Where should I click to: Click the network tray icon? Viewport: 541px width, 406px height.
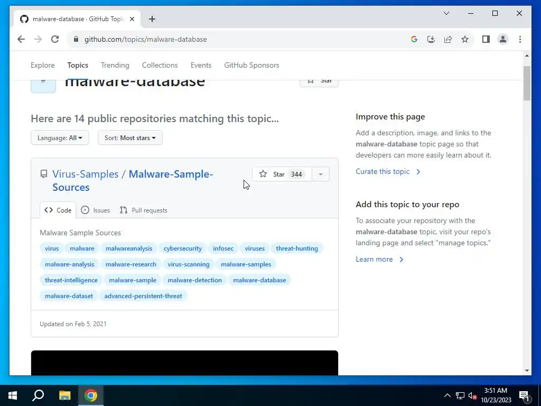460,395
